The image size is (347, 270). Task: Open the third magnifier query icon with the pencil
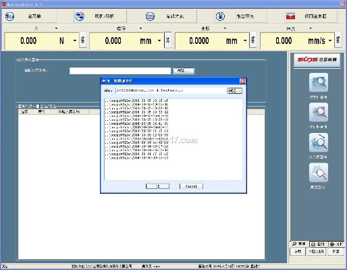point(319,142)
